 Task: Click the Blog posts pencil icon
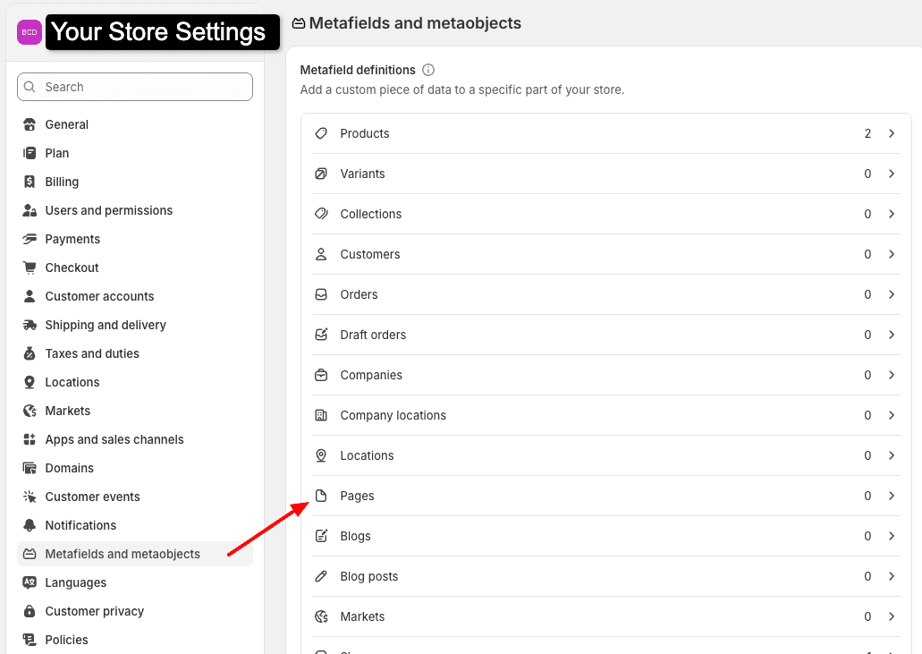coord(321,576)
